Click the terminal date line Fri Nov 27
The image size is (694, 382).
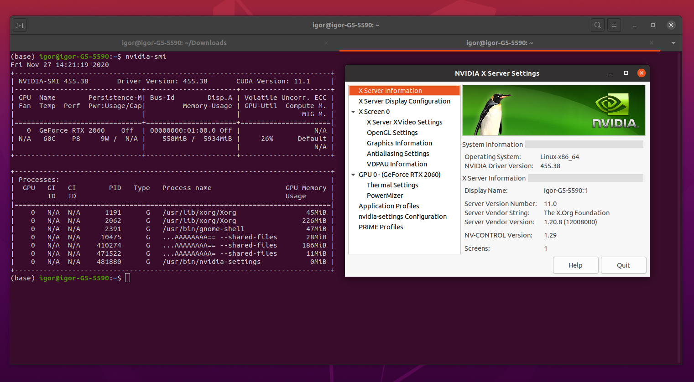[60, 65]
